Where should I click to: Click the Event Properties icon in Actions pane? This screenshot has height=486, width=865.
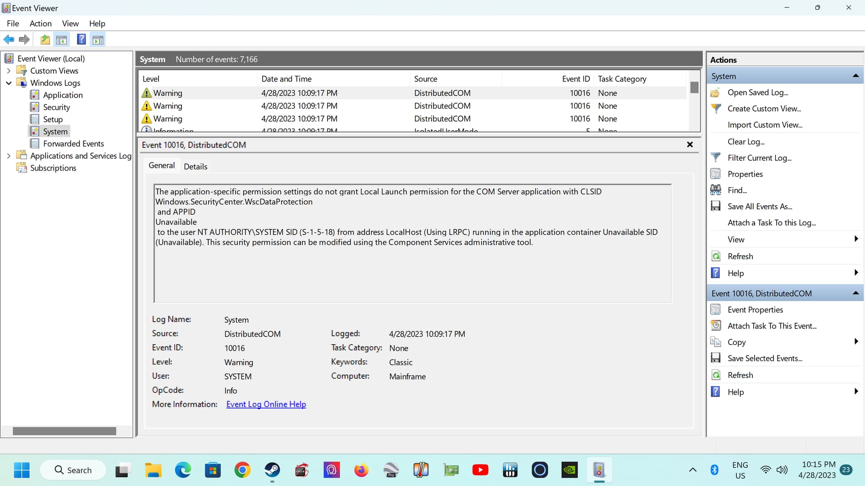click(716, 309)
